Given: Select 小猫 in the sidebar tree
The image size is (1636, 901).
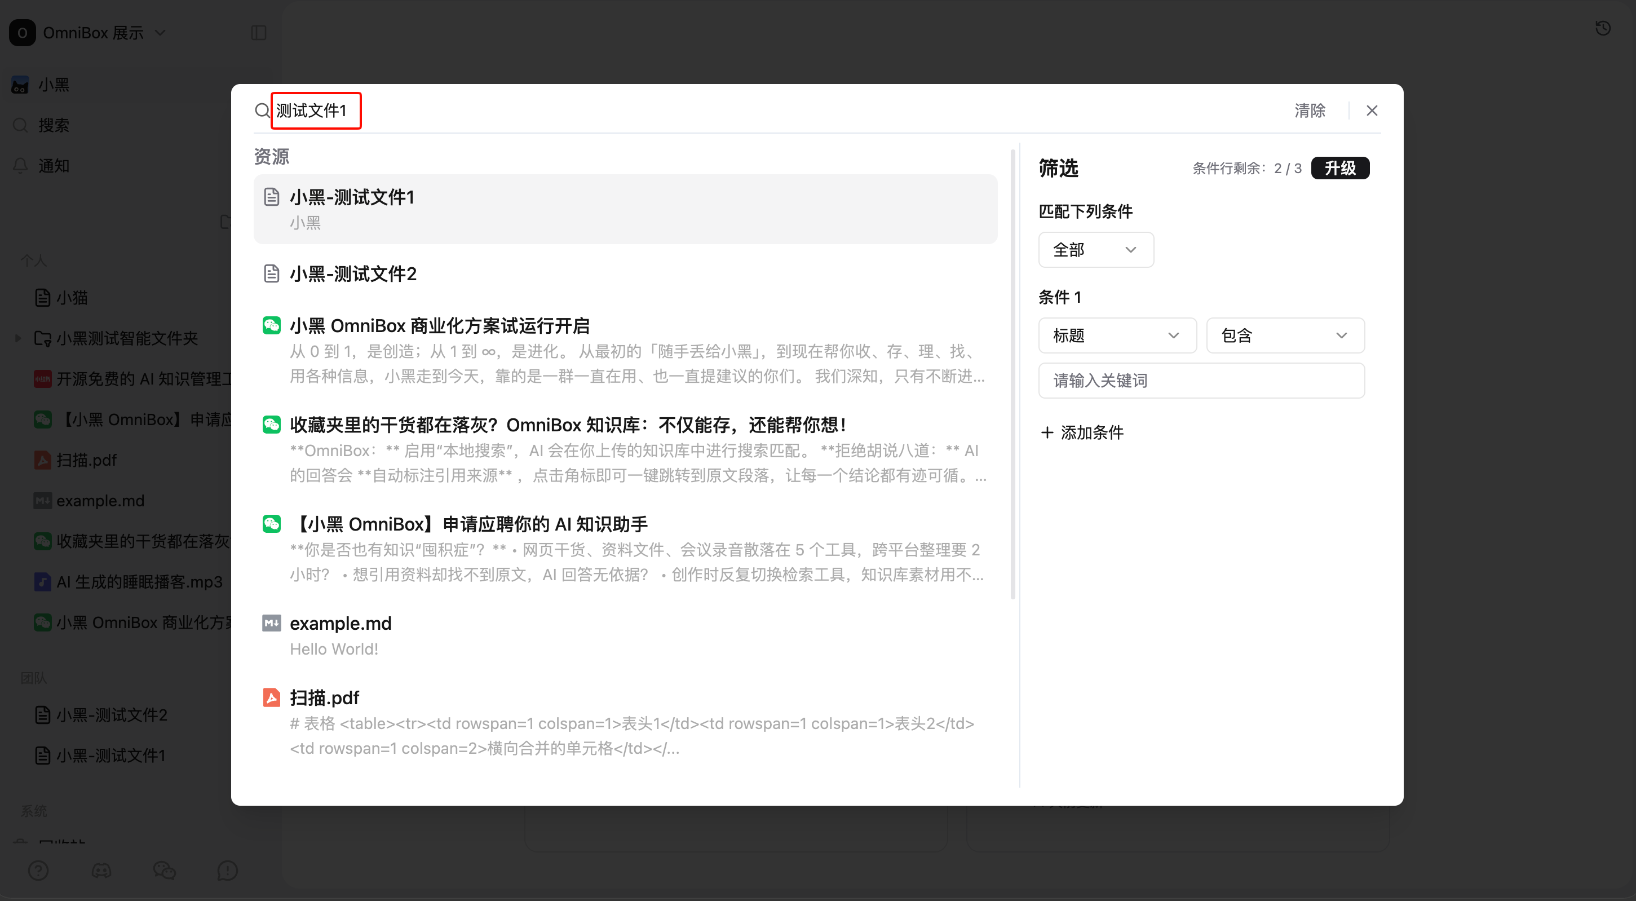Looking at the screenshot, I should (72, 297).
